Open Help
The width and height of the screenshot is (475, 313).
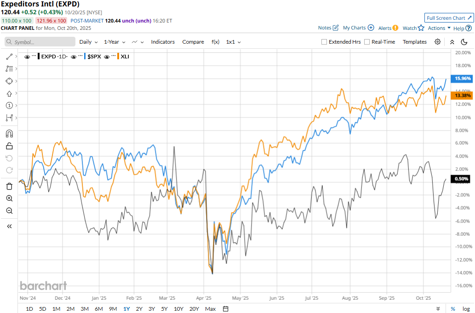[x=462, y=28]
